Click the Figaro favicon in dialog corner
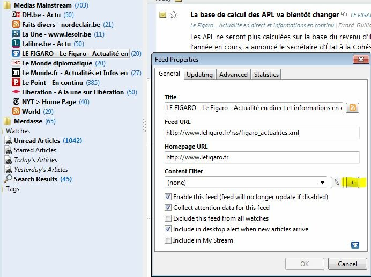The height and width of the screenshot is (277, 371). pos(355,245)
